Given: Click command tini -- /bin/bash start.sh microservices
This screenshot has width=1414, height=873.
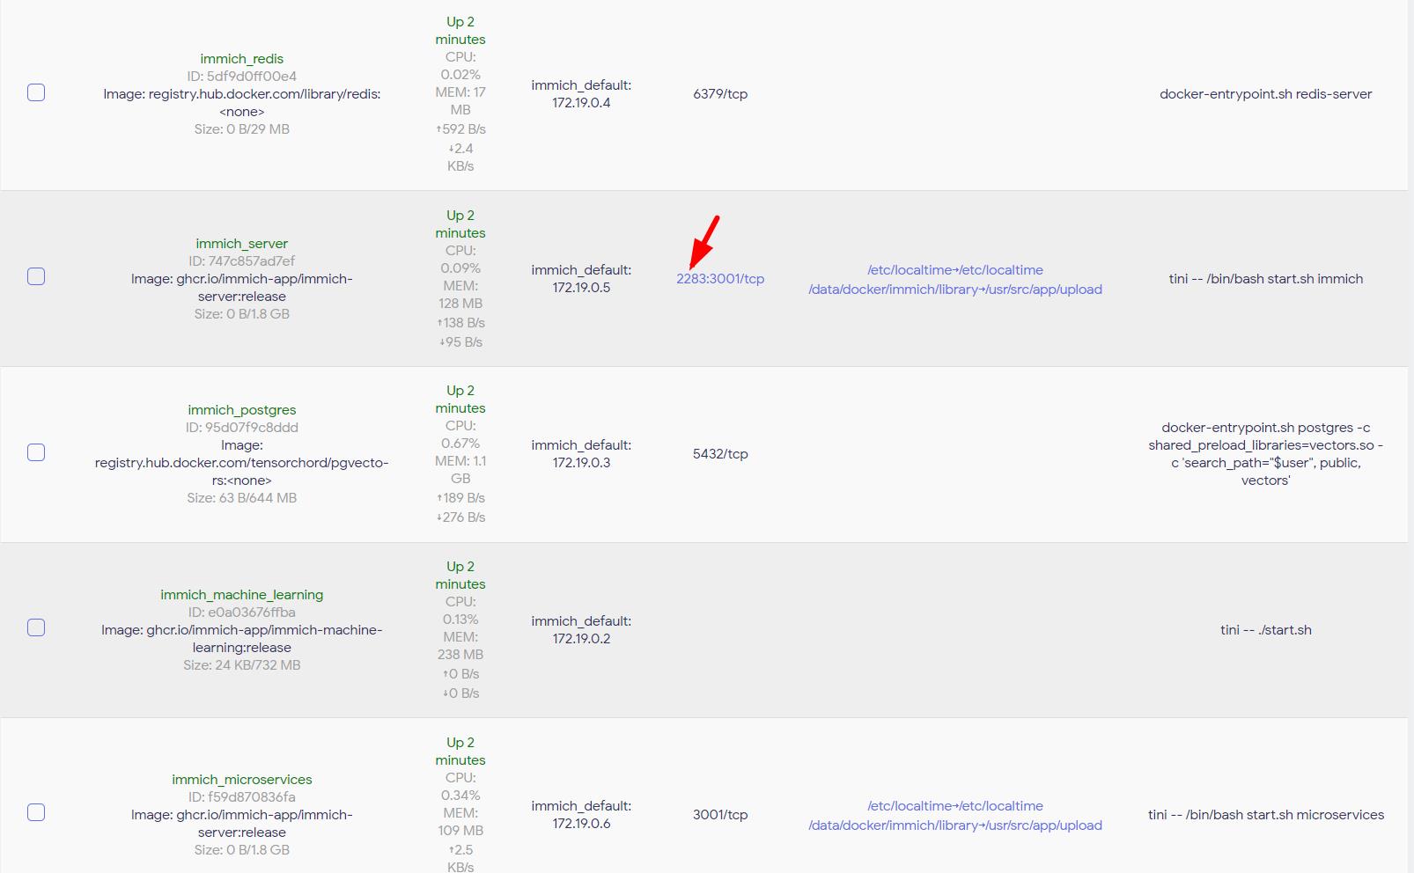Looking at the screenshot, I should coord(1265,815).
